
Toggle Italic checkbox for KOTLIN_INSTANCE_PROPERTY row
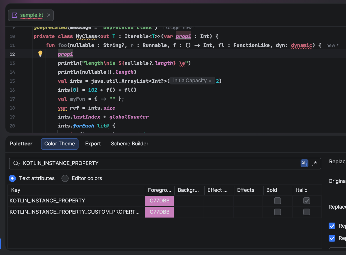307,201
